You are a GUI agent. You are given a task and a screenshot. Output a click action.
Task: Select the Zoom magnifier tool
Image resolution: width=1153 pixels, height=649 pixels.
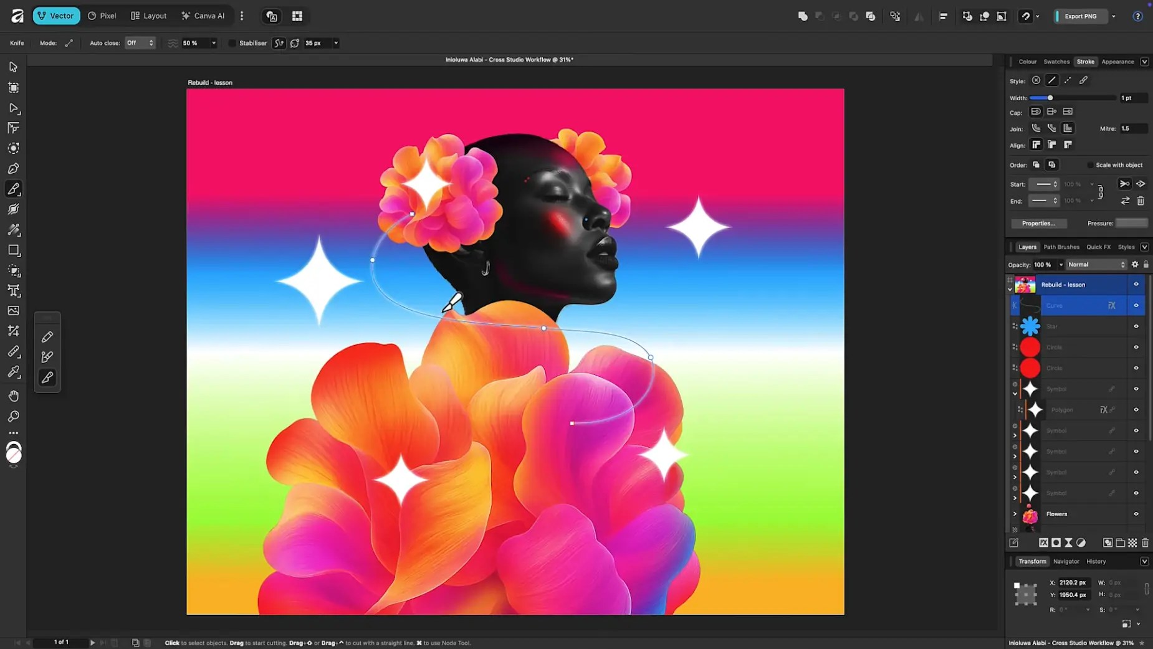point(13,416)
